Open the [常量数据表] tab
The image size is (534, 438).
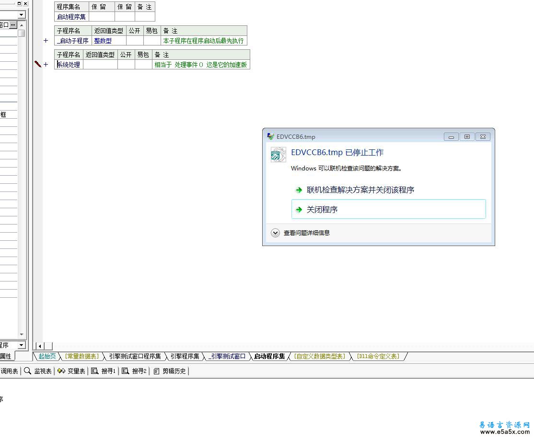82,356
